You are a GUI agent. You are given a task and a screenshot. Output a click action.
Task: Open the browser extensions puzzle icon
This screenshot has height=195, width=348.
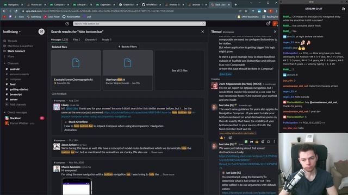(265, 11)
